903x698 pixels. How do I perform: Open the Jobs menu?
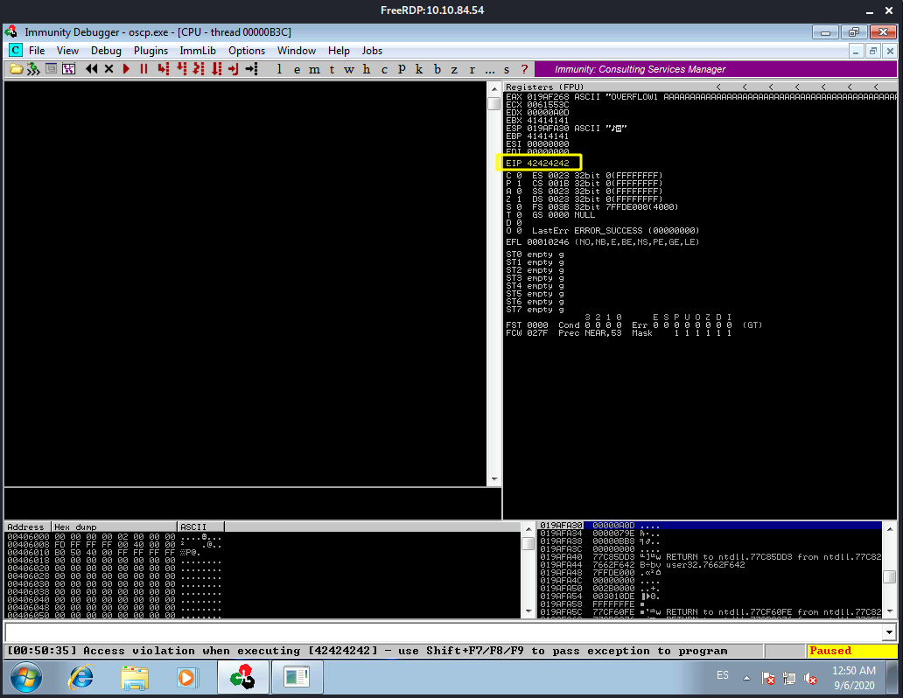tap(372, 51)
